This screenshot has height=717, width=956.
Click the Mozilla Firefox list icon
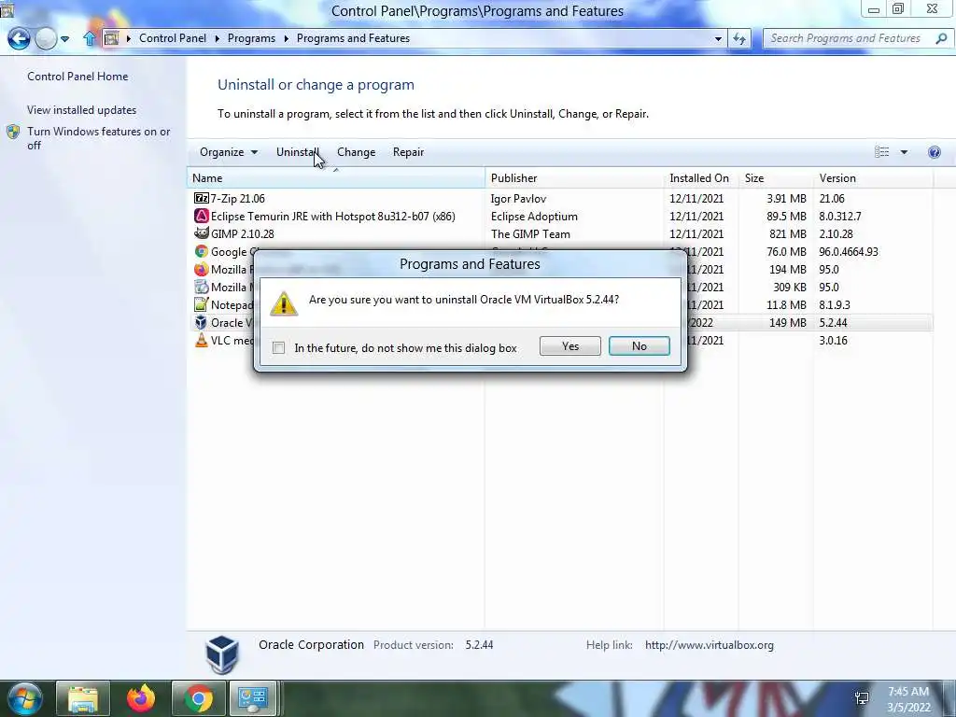point(202,269)
